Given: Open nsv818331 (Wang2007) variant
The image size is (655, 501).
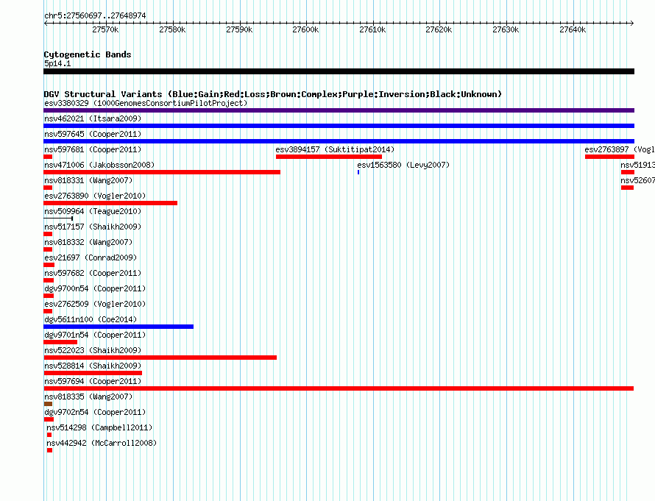Looking at the screenshot, I should (x=88, y=180).
